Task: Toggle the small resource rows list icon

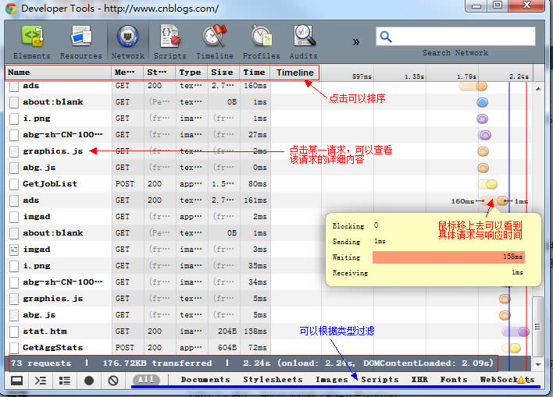Action: click(x=65, y=381)
